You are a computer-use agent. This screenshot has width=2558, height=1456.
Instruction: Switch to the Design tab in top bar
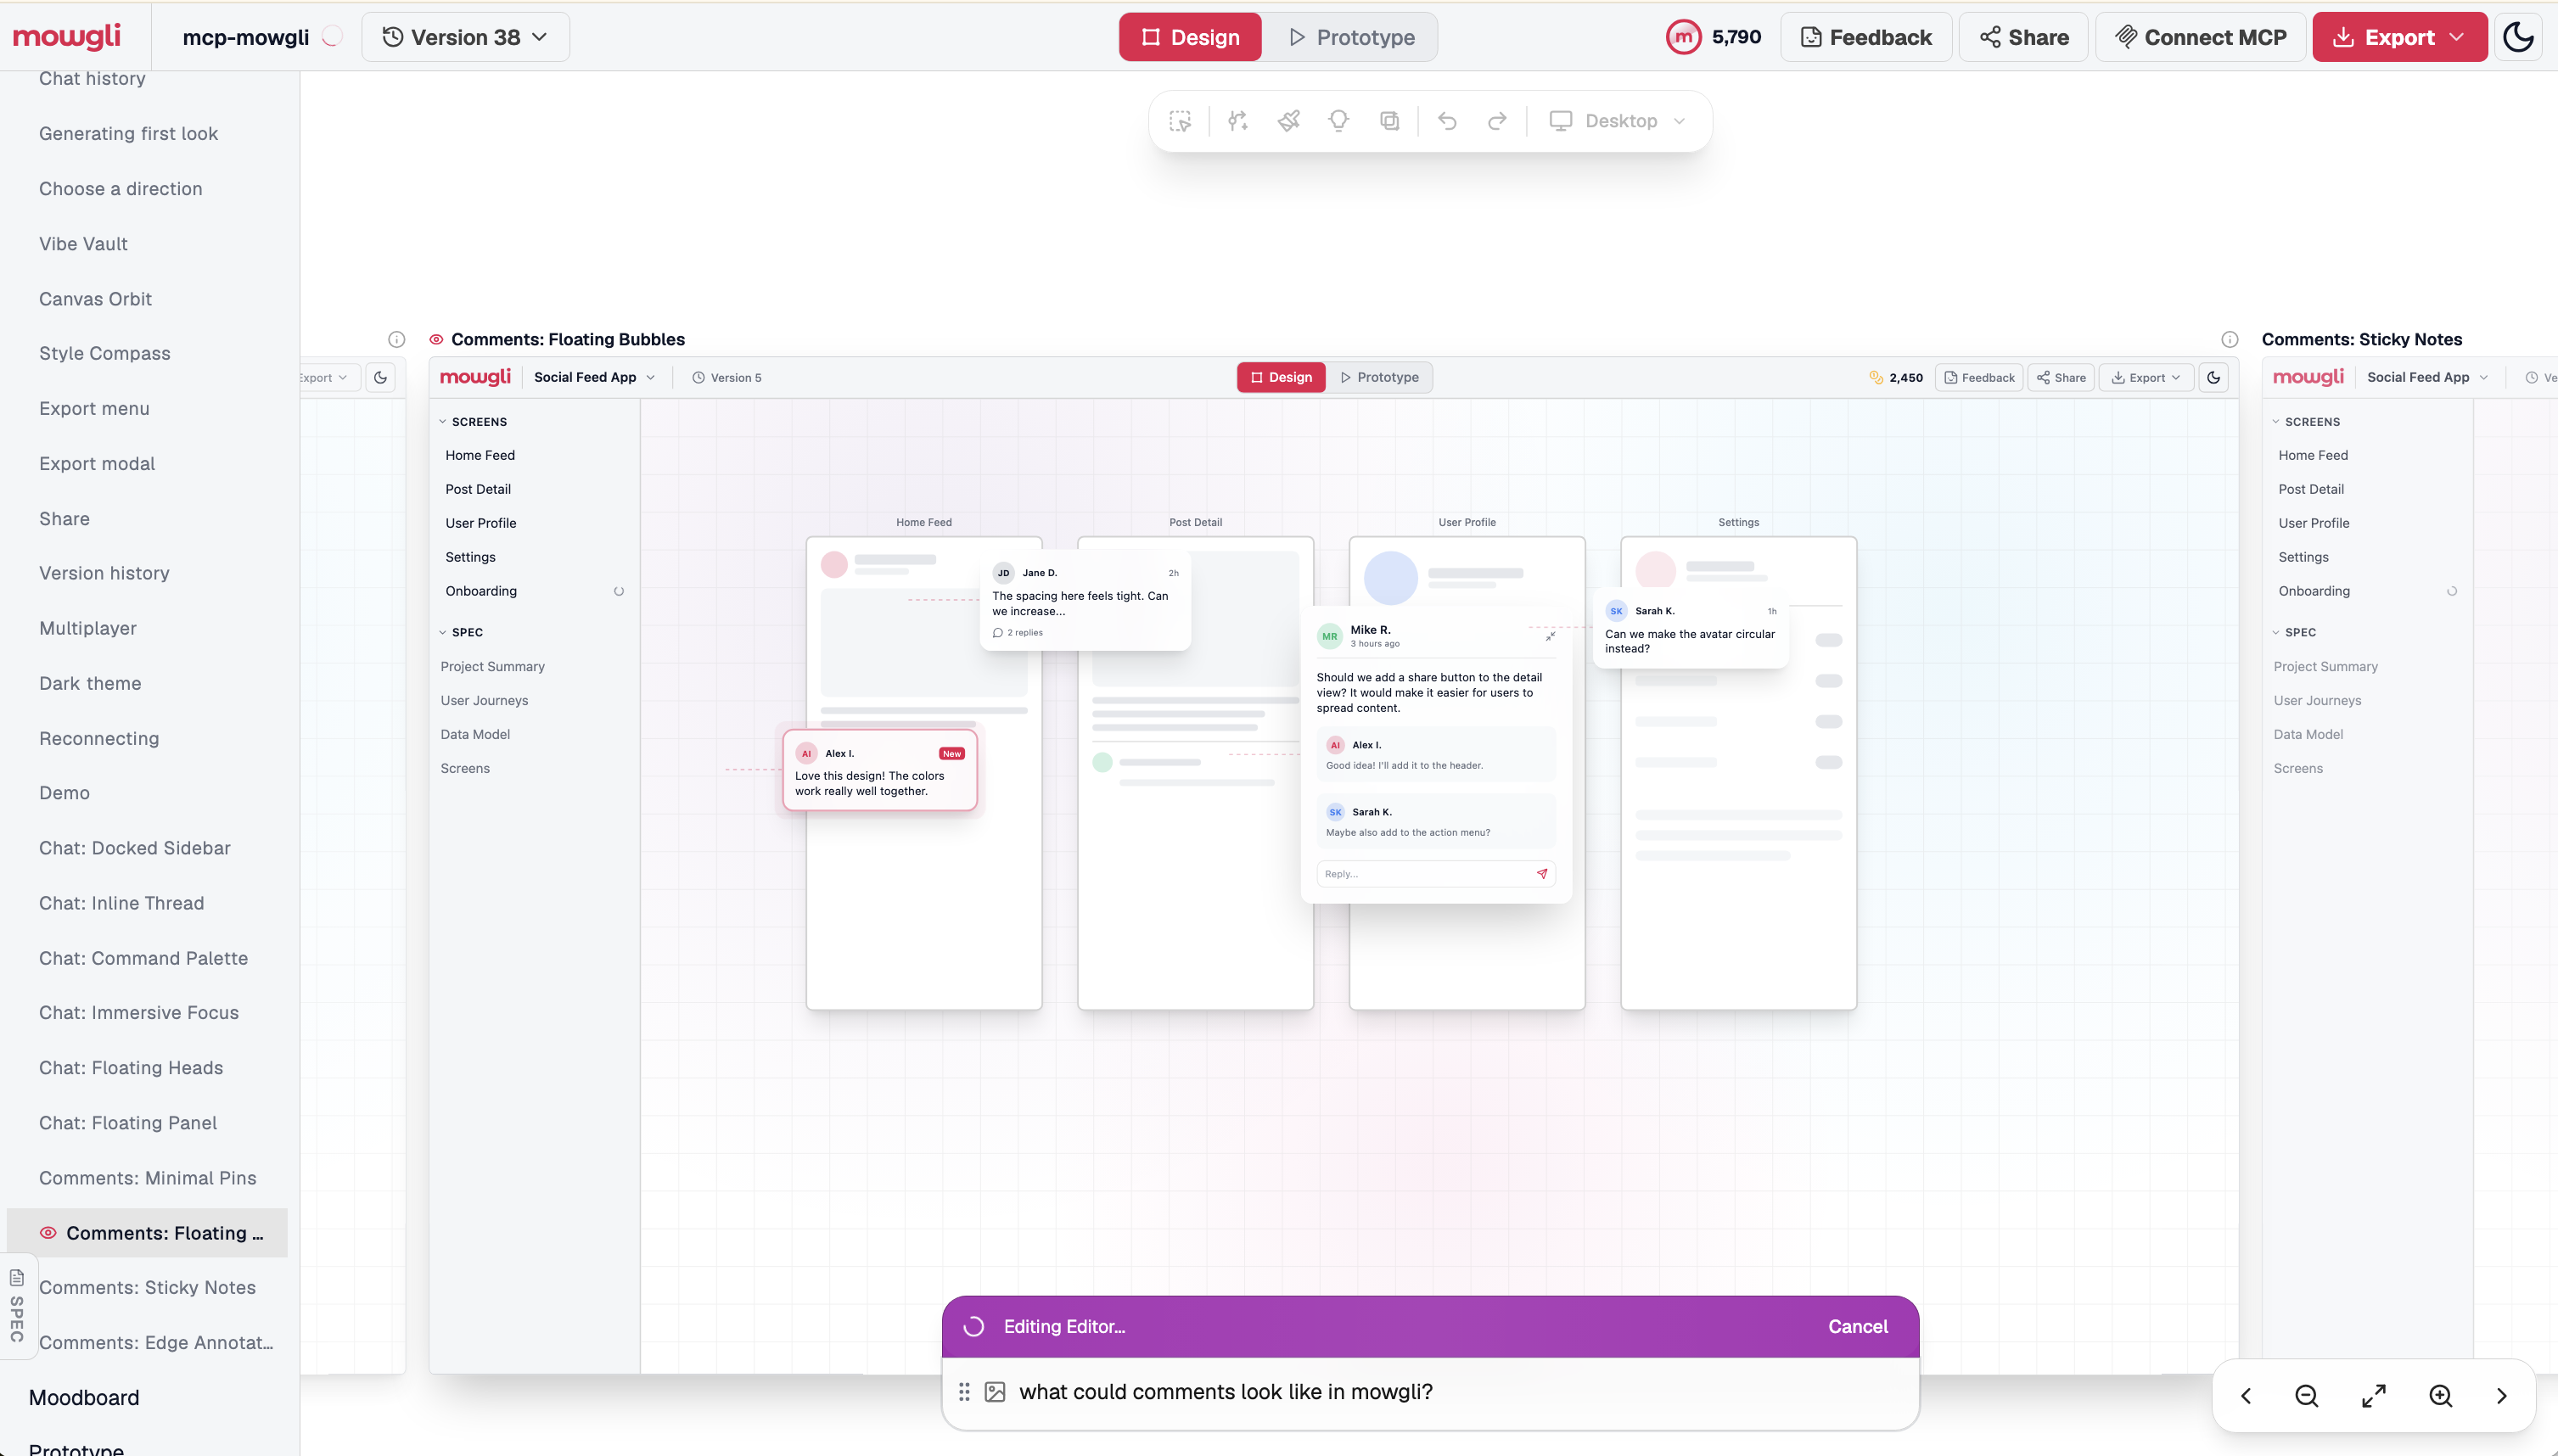1190,37
